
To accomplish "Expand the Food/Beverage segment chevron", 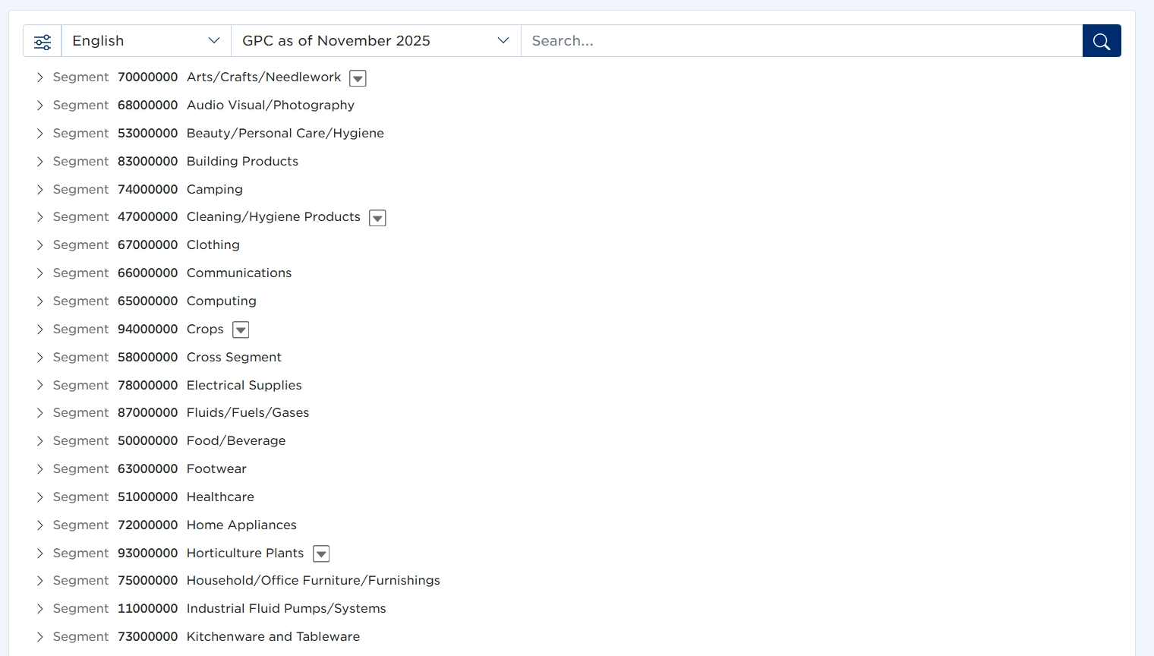I will 40,441.
